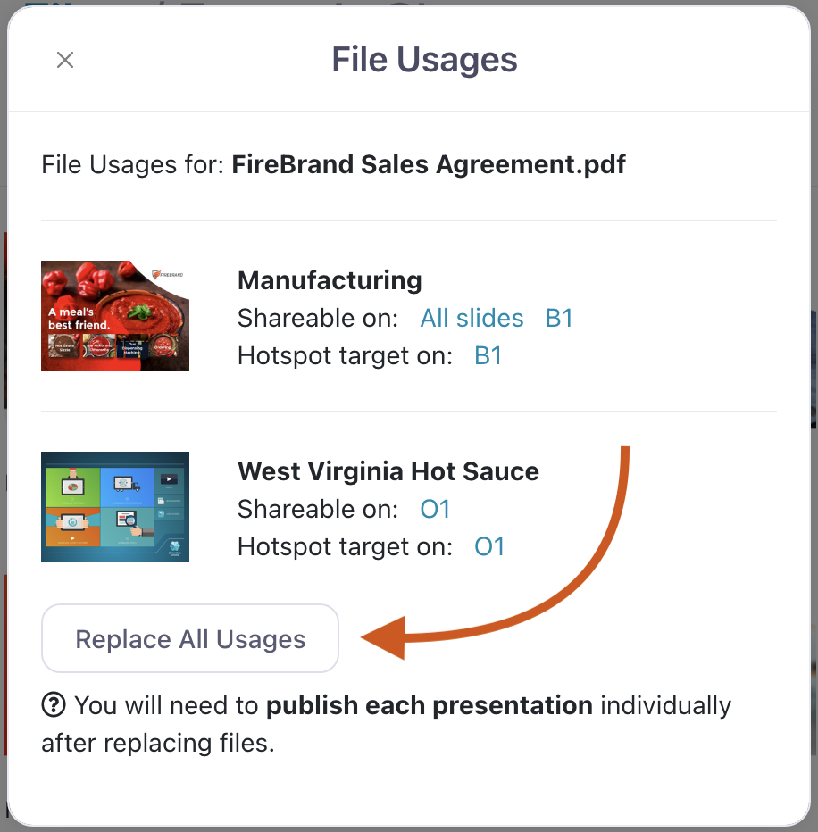
Task: Click "Hotspot target on:" label under Manufacturing
Action: [x=345, y=356]
